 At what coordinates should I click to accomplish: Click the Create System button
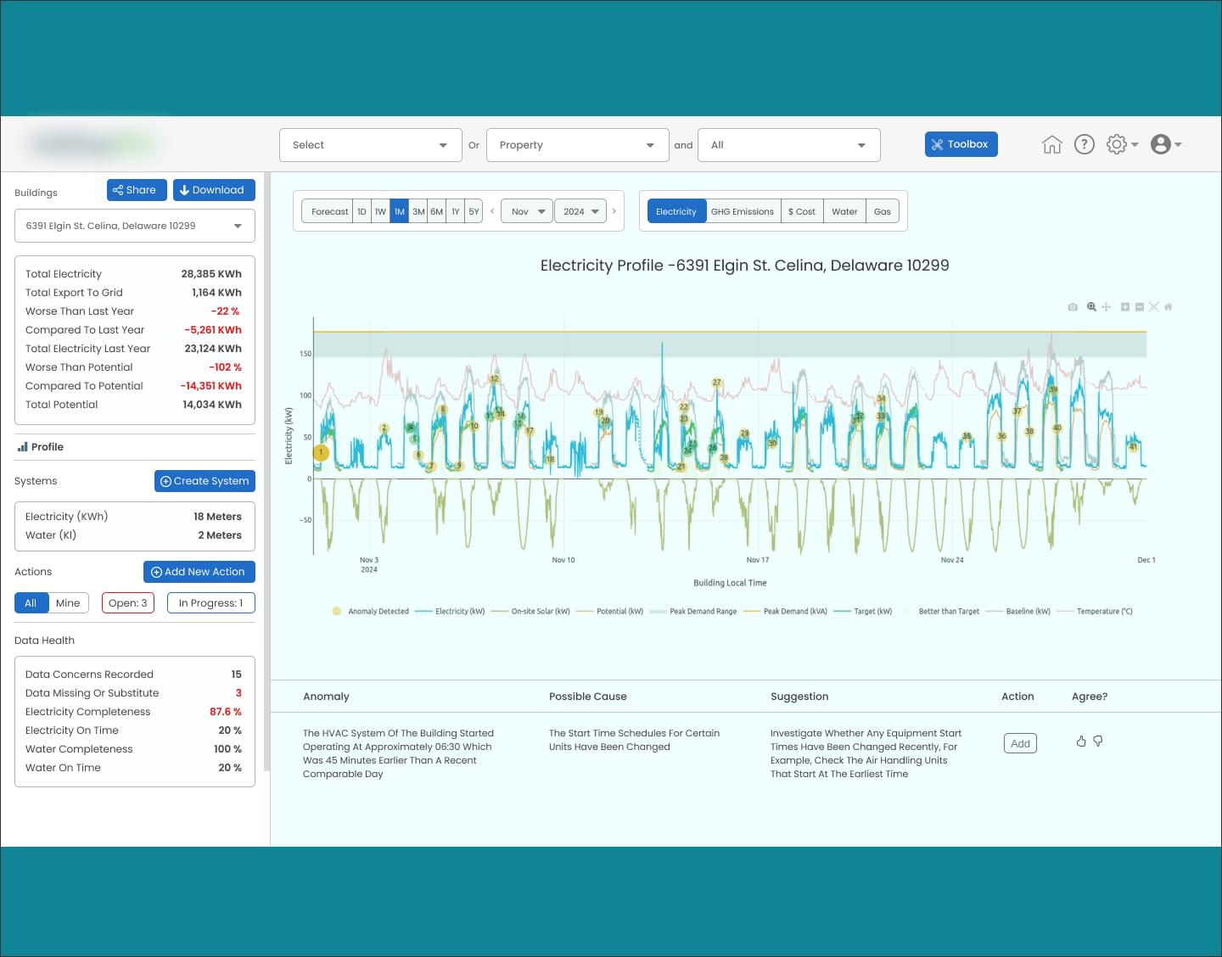pos(205,481)
